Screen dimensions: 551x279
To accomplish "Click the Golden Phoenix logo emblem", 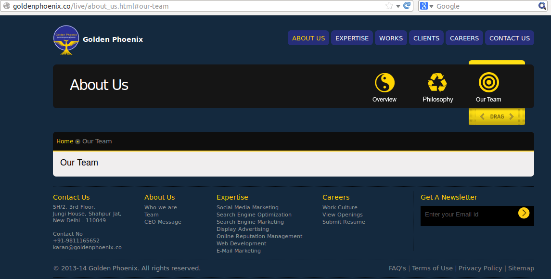I will pyautogui.click(x=66, y=40).
